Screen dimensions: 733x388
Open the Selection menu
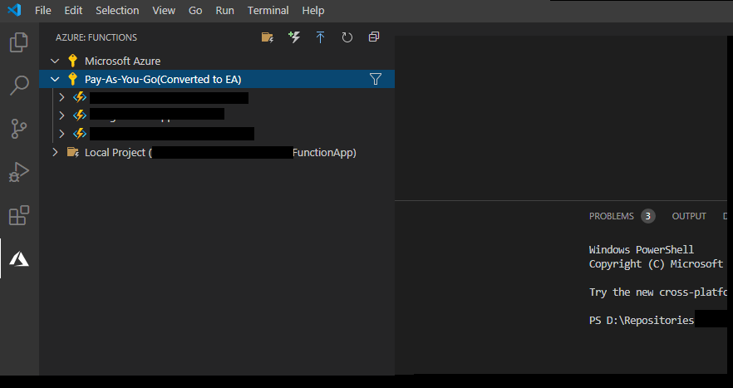click(117, 10)
